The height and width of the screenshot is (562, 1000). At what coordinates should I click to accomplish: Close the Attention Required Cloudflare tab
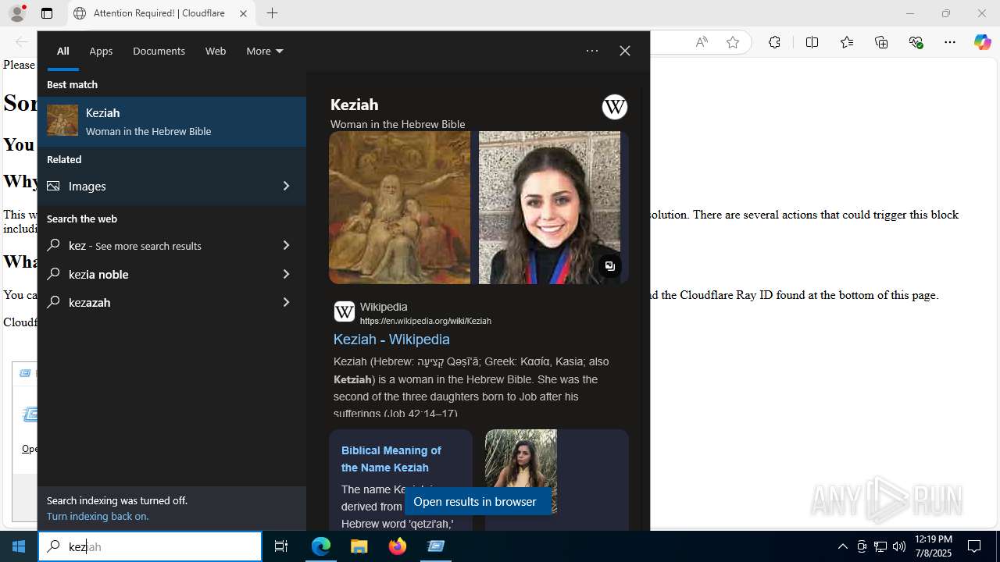coord(243,13)
